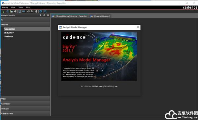Viewport: 198px width, 120px height.
Task: Click the blue gear settings toolbar icon
Action: [x=41, y=11]
